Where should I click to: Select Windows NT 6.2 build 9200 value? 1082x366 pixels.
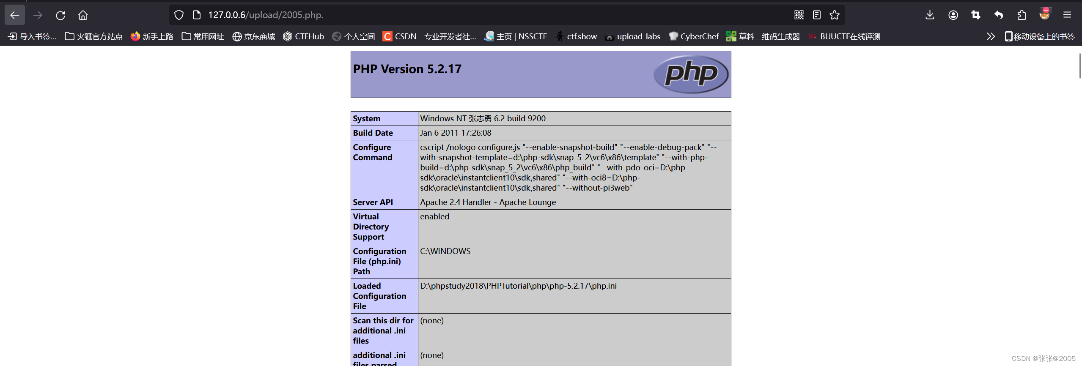483,119
